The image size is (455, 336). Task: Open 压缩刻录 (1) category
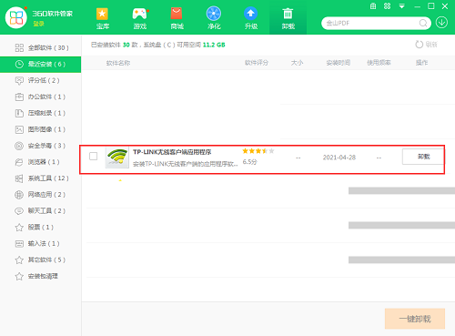41,113
